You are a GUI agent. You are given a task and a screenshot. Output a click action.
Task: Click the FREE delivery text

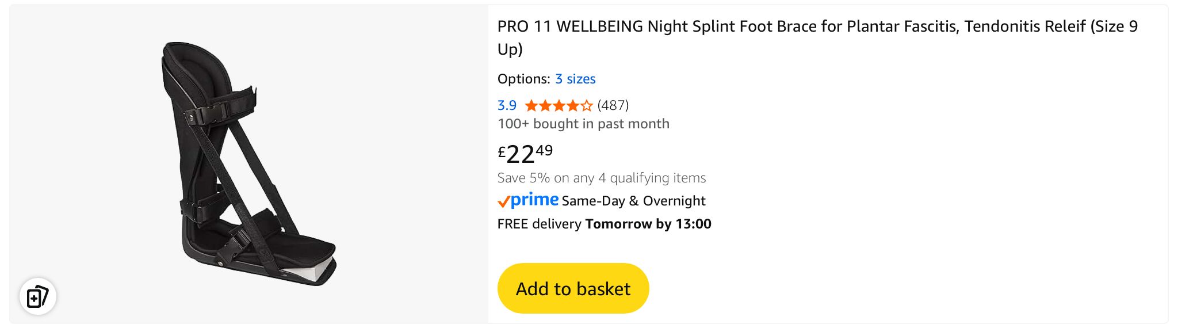539,224
